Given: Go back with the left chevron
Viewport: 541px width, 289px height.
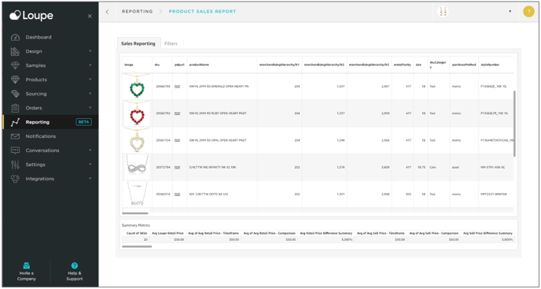Looking at the screenshot, I should point(107,12).
